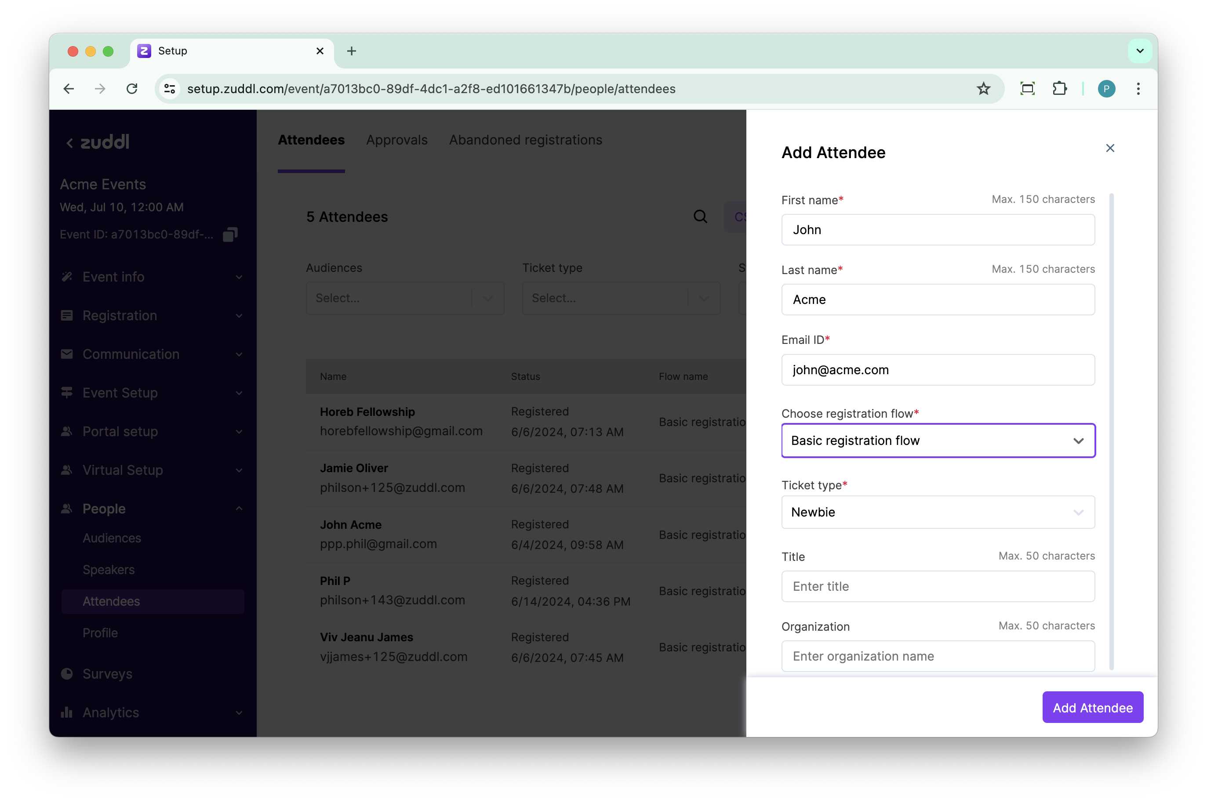Click the Add Attendee button
Image resolution: width=1207 pixels, height=802 pixels.
pyautogui.click(x=1092, y=708)
